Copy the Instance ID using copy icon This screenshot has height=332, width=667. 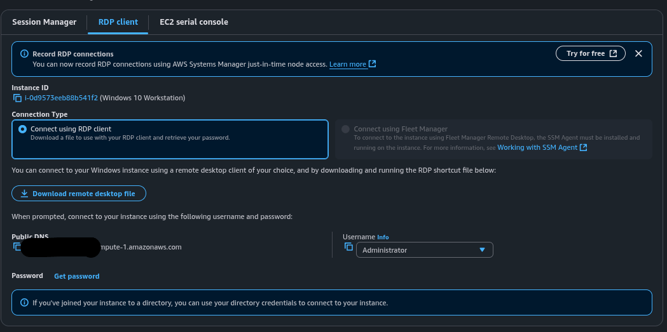pyautogui.click(x=17, y=98)
